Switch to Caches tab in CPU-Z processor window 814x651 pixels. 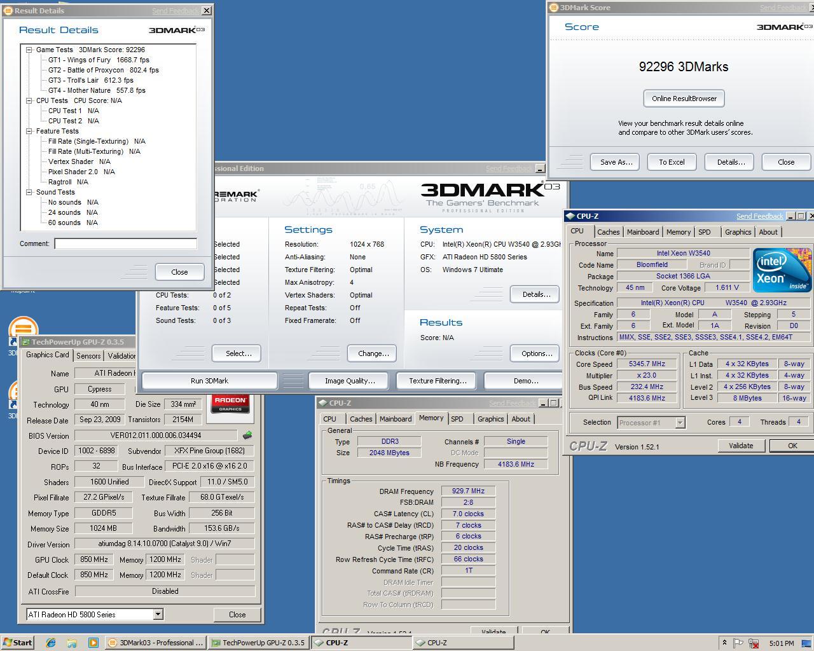608,232
